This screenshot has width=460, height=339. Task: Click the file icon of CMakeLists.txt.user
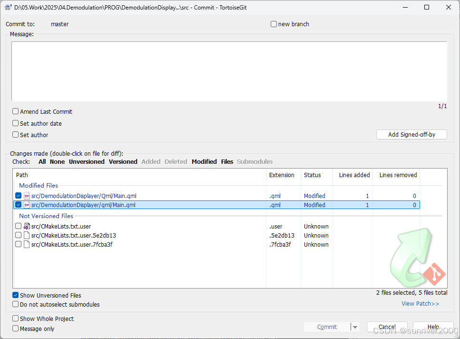(x=27, y=226)
